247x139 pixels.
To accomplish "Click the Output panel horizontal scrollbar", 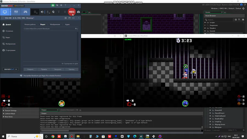I will pos(55,131).
